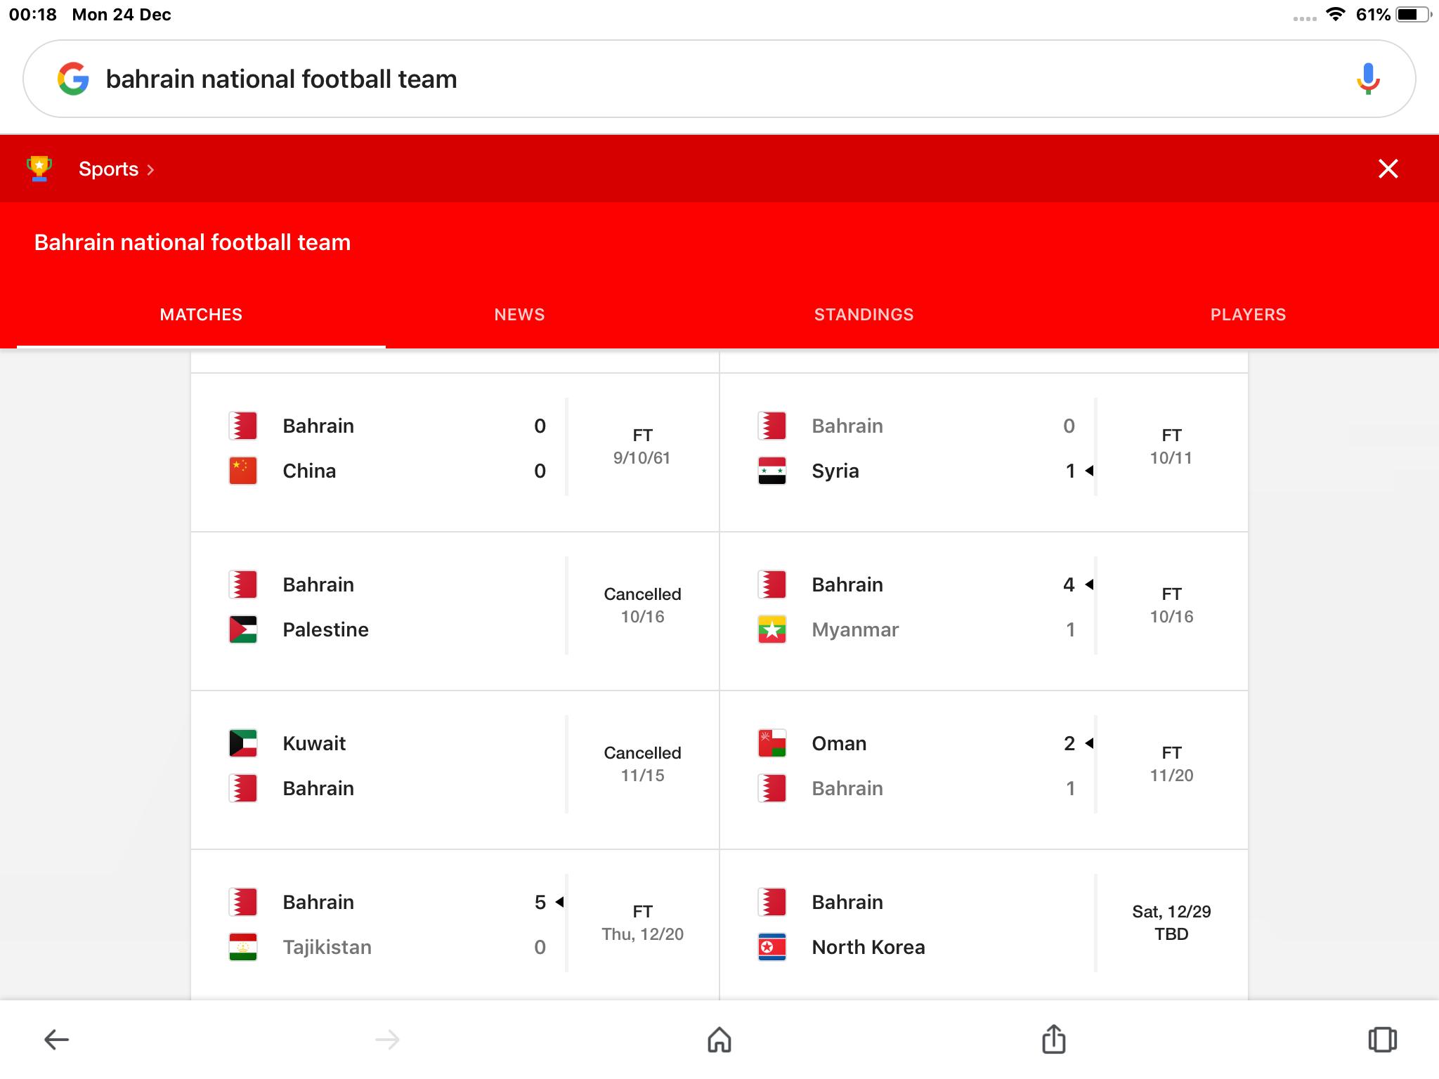The image size is (1439, 1079).
Task: Select the Players tab
Action: (1248, 315)
